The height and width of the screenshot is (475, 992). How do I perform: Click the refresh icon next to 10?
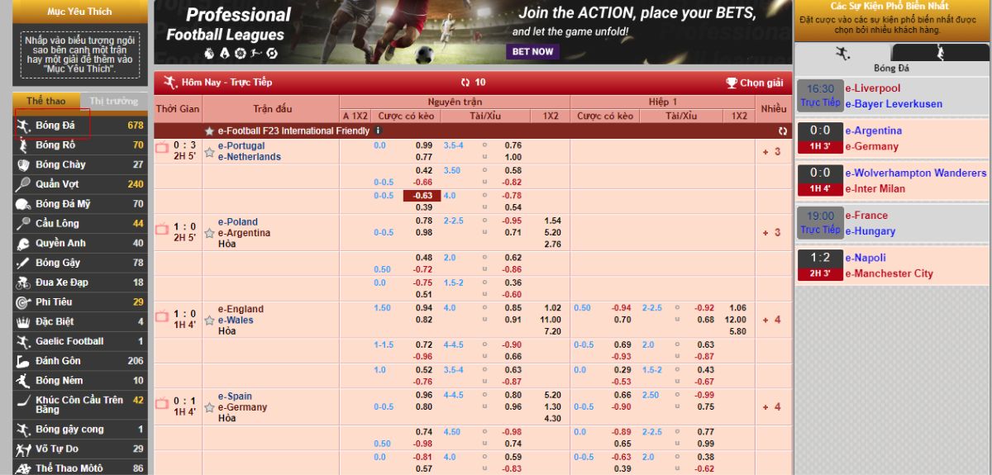pyautogui.click(x=465, y=83)
